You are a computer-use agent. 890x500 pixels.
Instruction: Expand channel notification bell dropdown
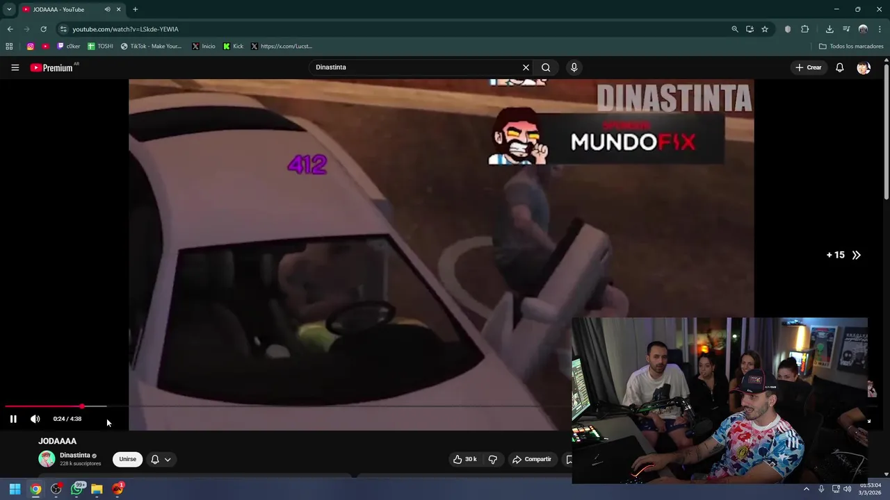[x=161, y=459]
